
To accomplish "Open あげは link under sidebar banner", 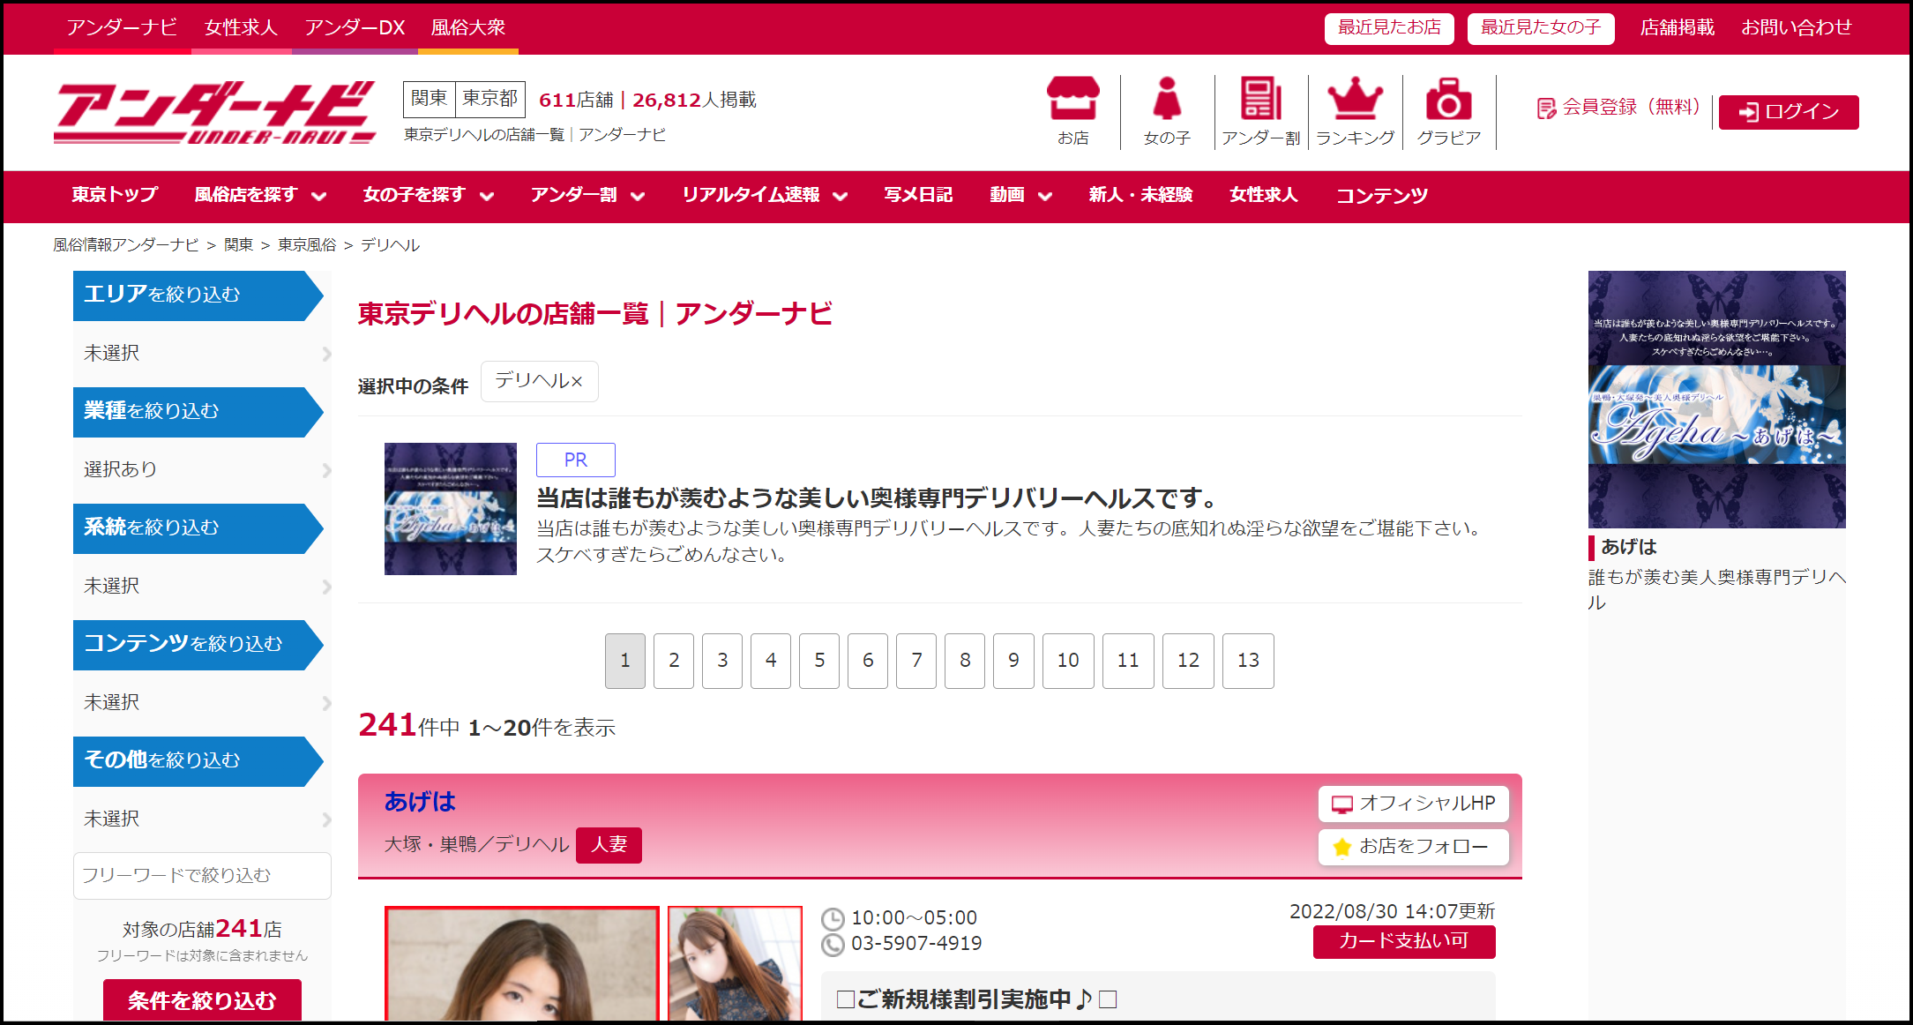I will tap(1629, 547).
